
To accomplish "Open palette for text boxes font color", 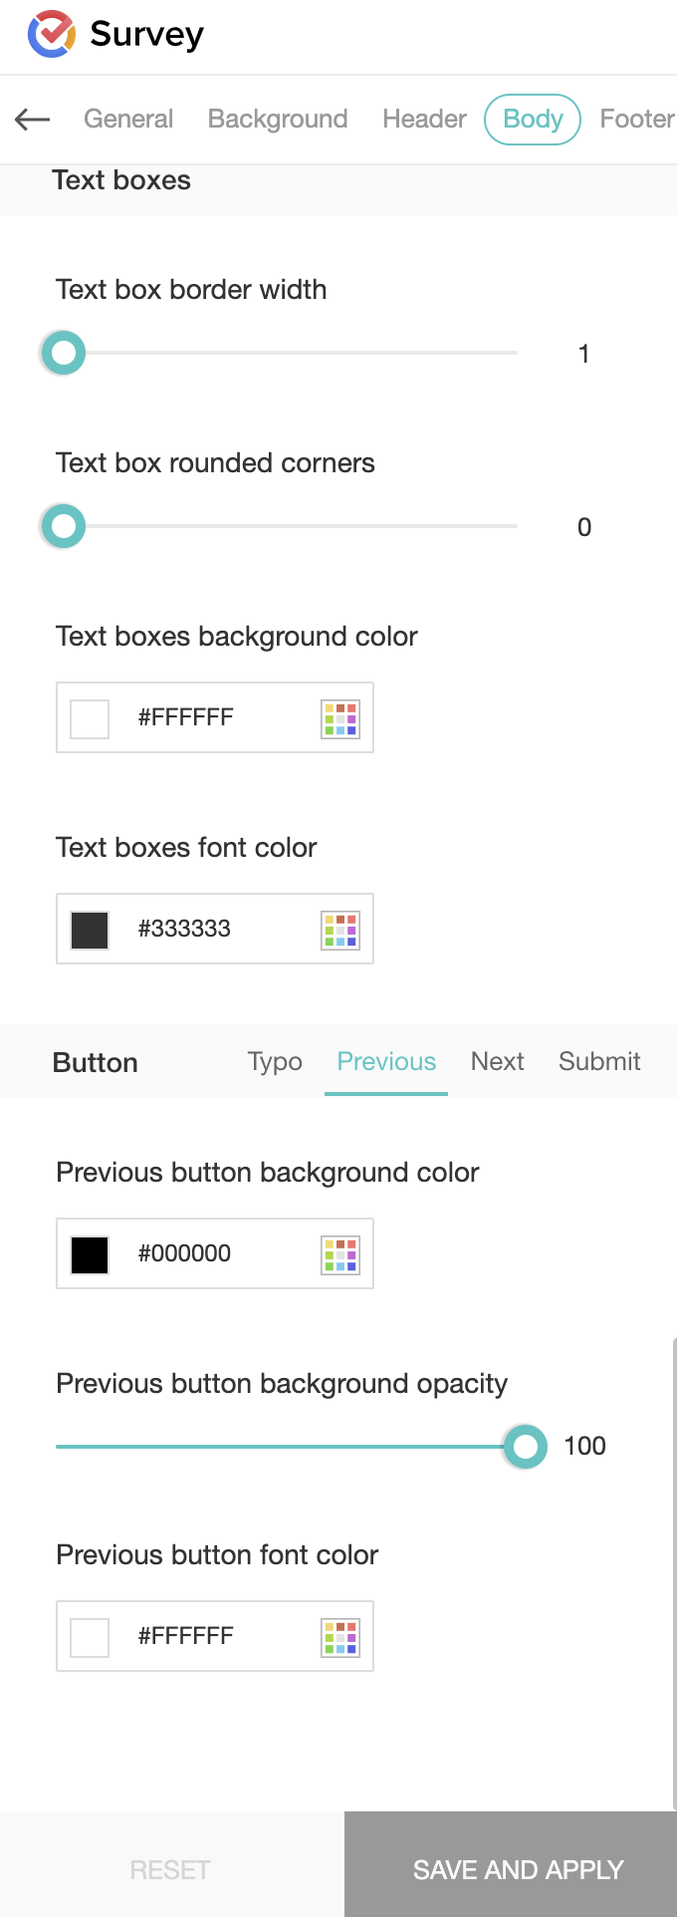I will [340, 930].
